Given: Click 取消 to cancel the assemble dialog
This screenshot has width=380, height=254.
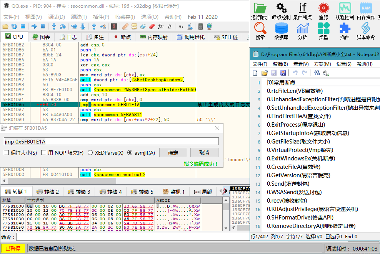Looking at the screenshot, I should click(204, 153).
